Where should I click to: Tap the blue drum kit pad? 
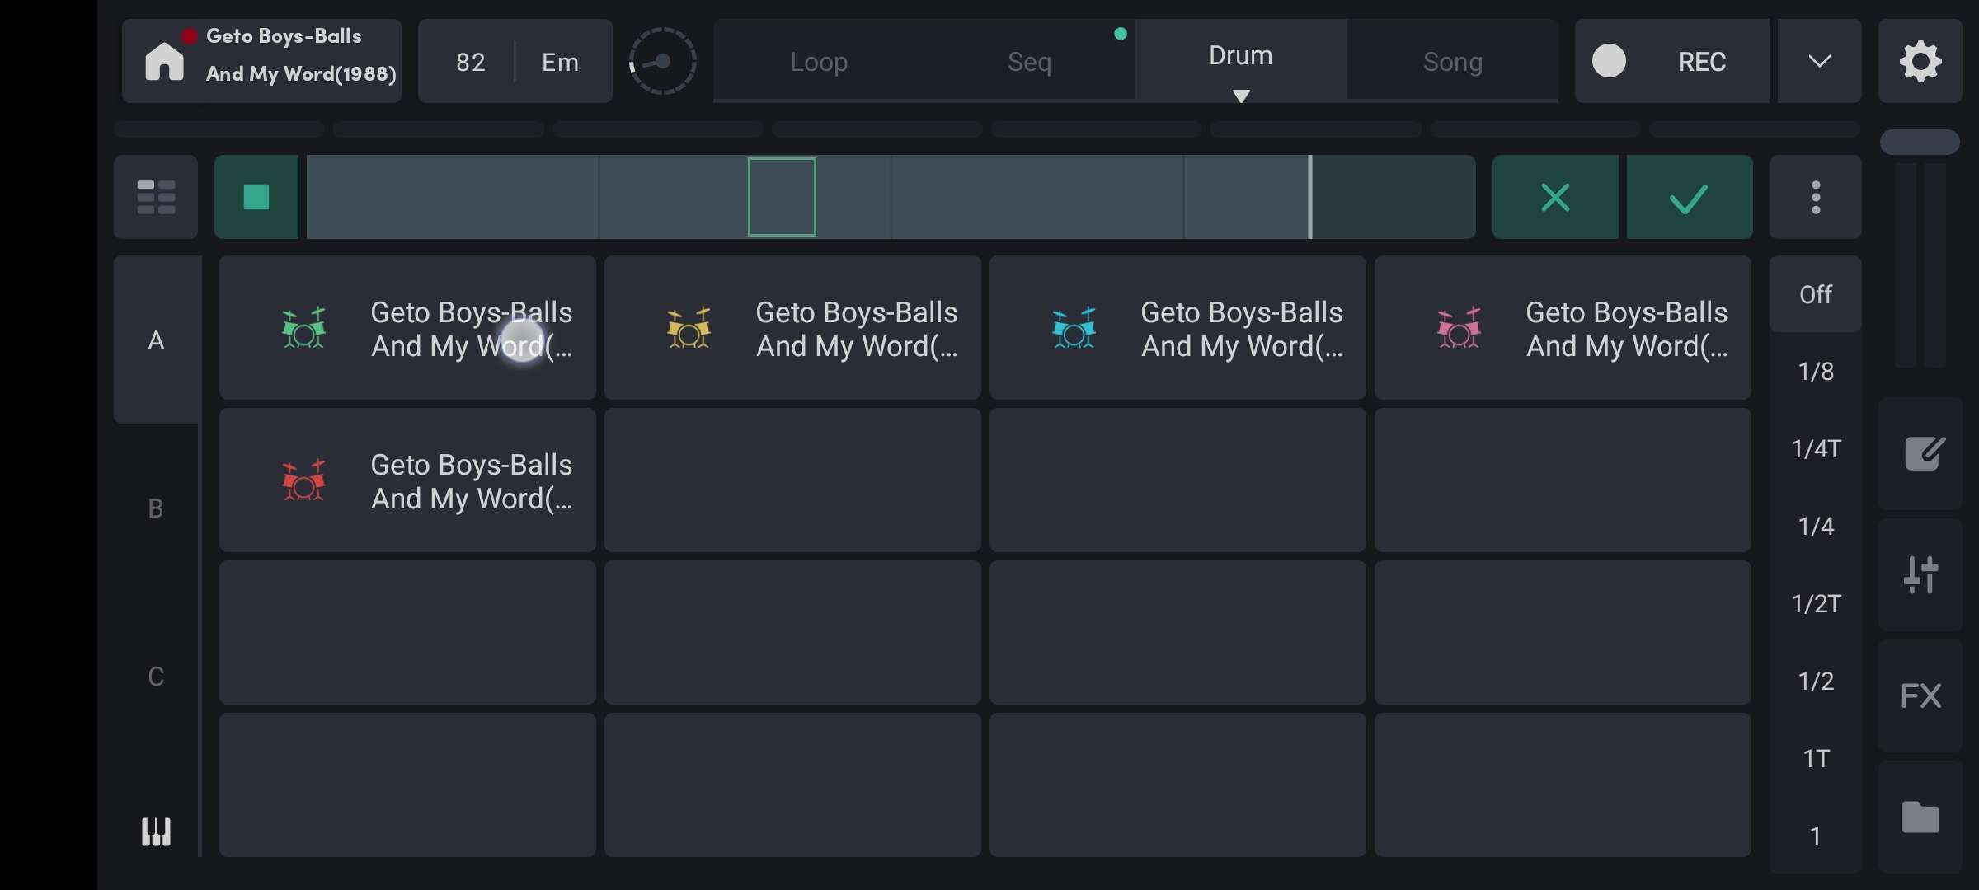pos(1178,328)
